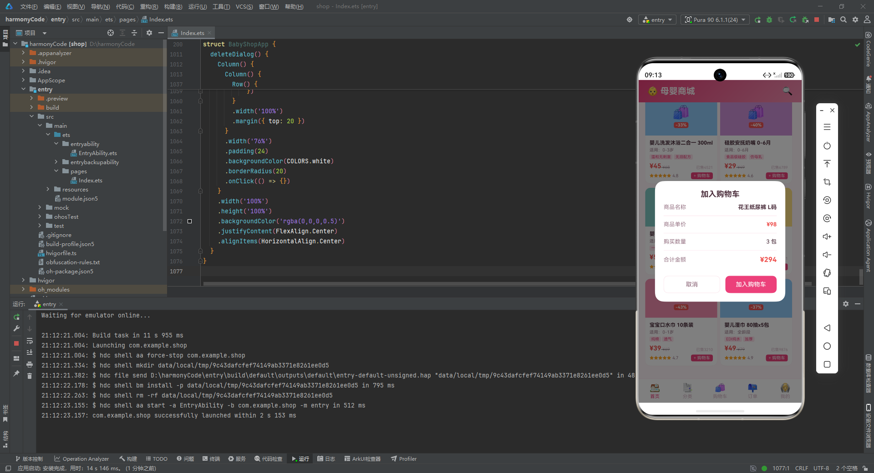Screen dimensions: 874x473
Task: Toggle scroll-to-end in the Run console
Action: coord(30,352)
